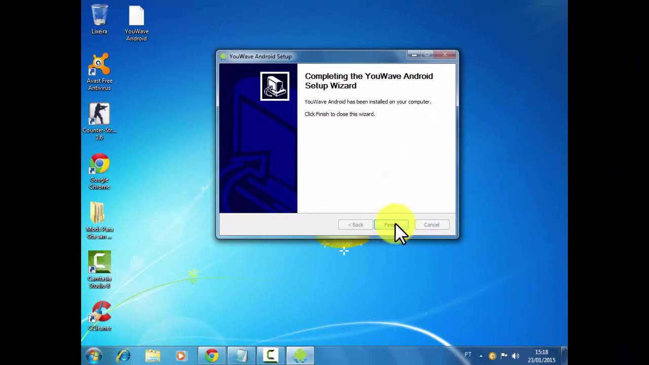This screenshot has height=365, width=649.
Task: Click the setup wizard computer logo image
Action: (275, 86)
